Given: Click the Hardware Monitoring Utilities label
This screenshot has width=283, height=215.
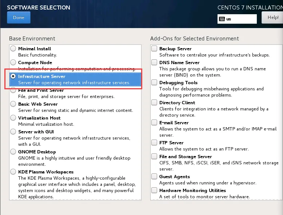Looking at the screenshot, I should pyautogui.click(x=192, y=191).
